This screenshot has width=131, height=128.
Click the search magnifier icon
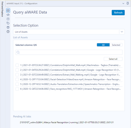tap(18, 52)
